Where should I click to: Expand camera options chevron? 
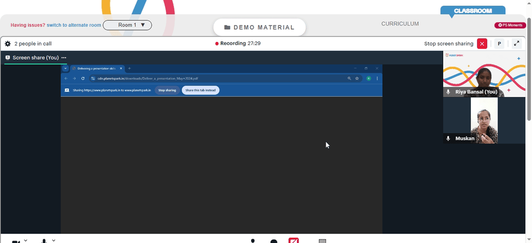[26, 241]
